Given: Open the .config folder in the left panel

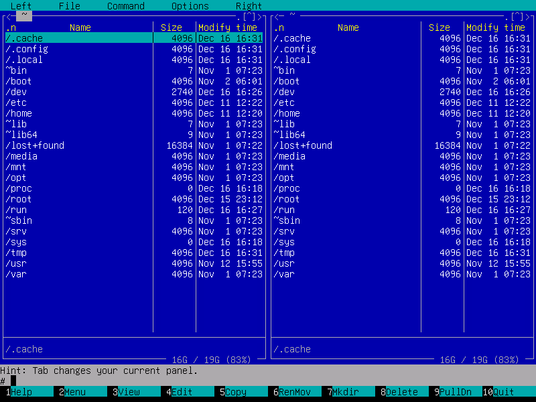Looking at the screenshot, I should coord(28,48).
